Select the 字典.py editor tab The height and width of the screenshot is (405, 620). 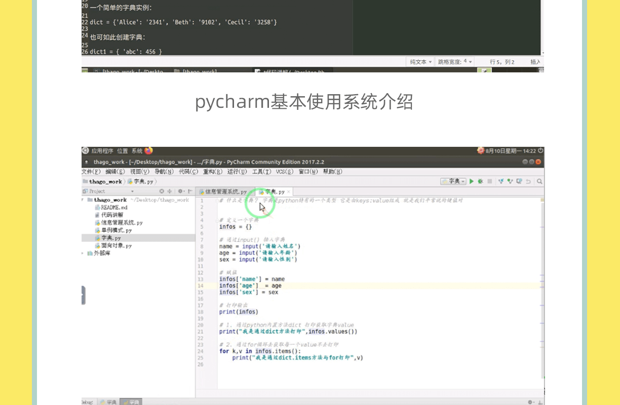point(274,192)
